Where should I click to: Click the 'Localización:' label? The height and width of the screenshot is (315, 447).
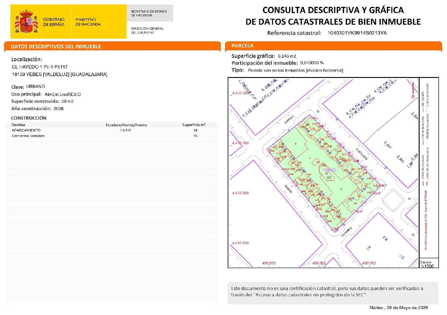[x=27, y=59]
